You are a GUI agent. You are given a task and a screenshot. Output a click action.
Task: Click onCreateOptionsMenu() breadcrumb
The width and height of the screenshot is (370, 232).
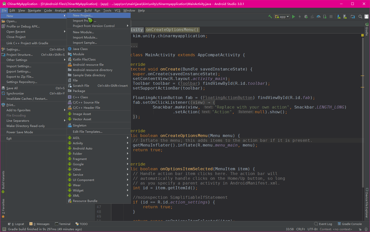click(x=172, y=29)
